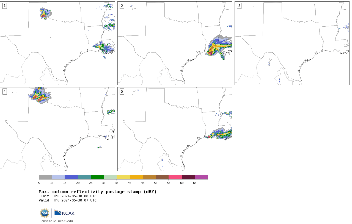352x224 pixels.
Task: Click the pink 55-60 dBZ swatch
Action: (175, 177)
